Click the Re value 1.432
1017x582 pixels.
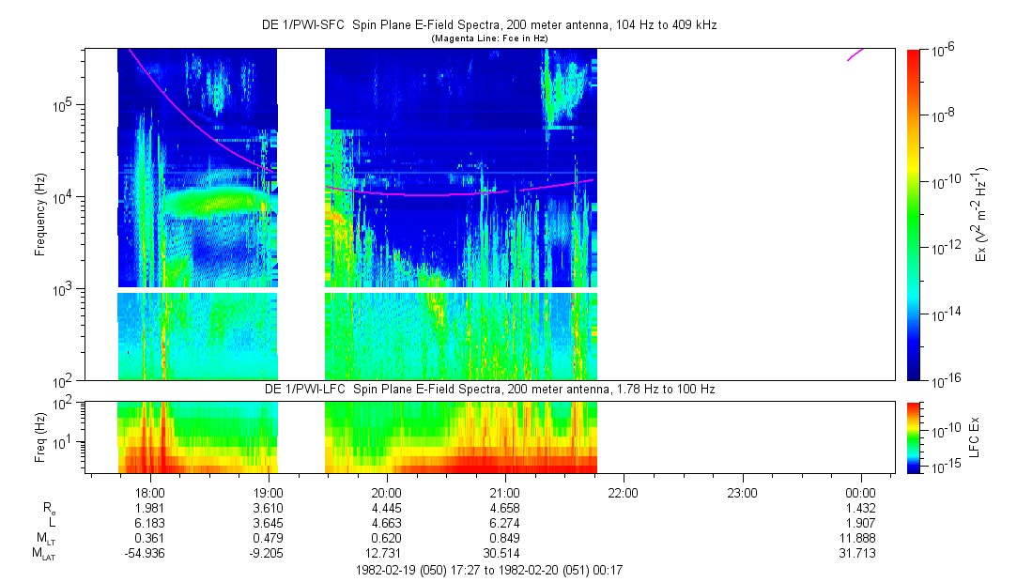[x=861, y=508]
